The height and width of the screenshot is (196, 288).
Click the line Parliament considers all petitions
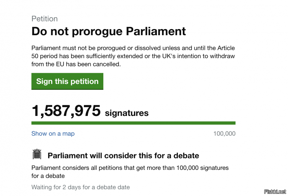[130, 168]
